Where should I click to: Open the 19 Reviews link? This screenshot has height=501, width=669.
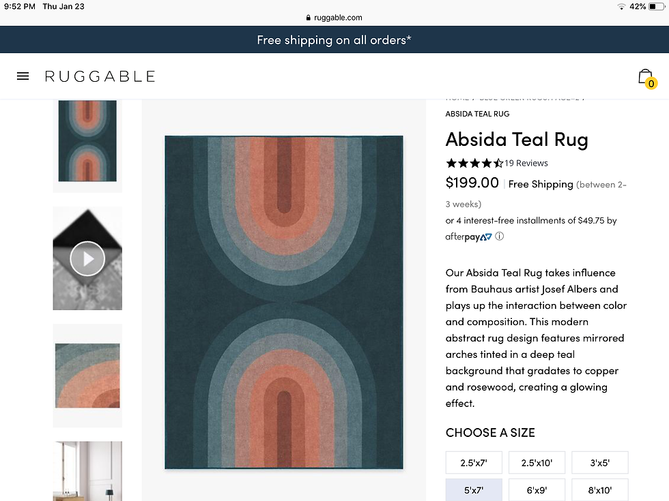coord(526,163)
